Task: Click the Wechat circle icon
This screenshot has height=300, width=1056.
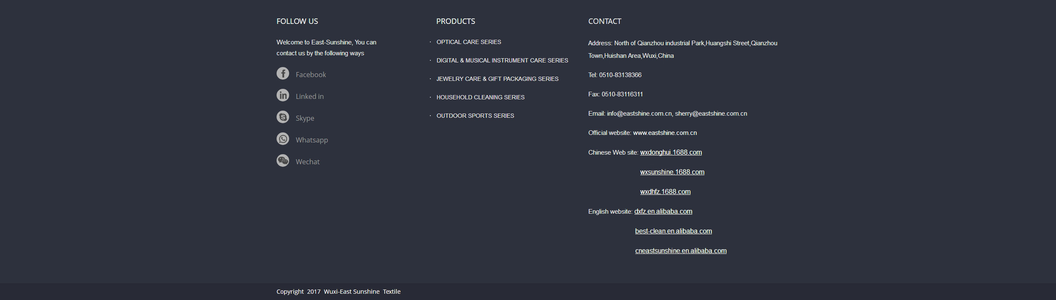Action: click(x=283, y=161)
